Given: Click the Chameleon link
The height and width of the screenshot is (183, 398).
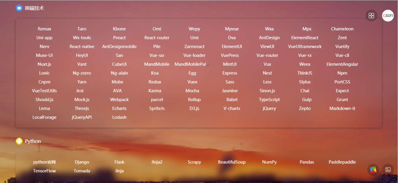Looking at the screenshot, I should pos(342,29).
